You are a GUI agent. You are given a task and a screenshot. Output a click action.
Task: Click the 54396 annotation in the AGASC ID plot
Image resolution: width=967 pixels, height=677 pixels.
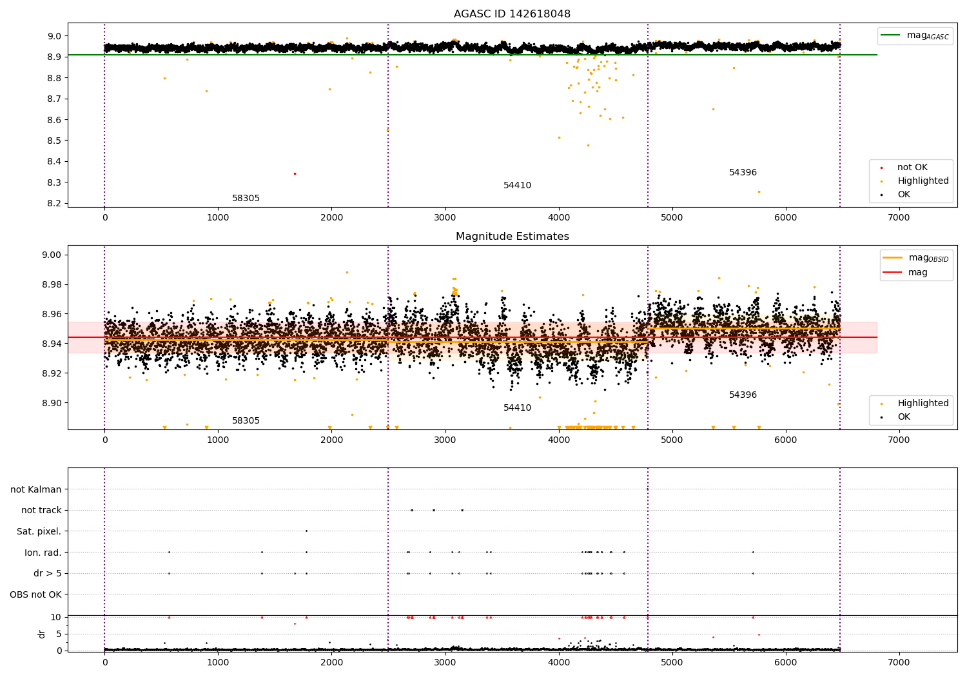point(743,173)
